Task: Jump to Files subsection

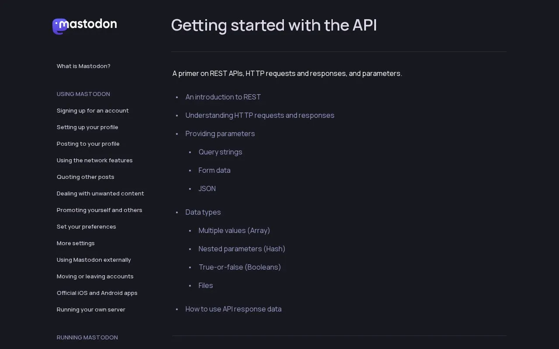Action: click(x=206, y=285)
